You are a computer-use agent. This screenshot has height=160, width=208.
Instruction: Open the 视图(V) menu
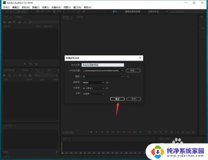coord(67,7)
